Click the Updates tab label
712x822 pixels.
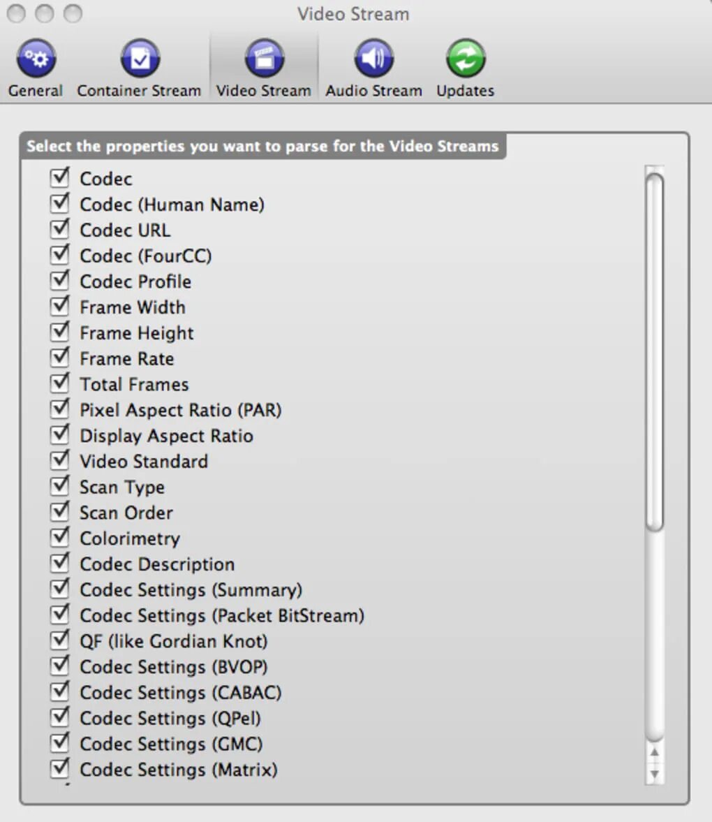point(465,91)
